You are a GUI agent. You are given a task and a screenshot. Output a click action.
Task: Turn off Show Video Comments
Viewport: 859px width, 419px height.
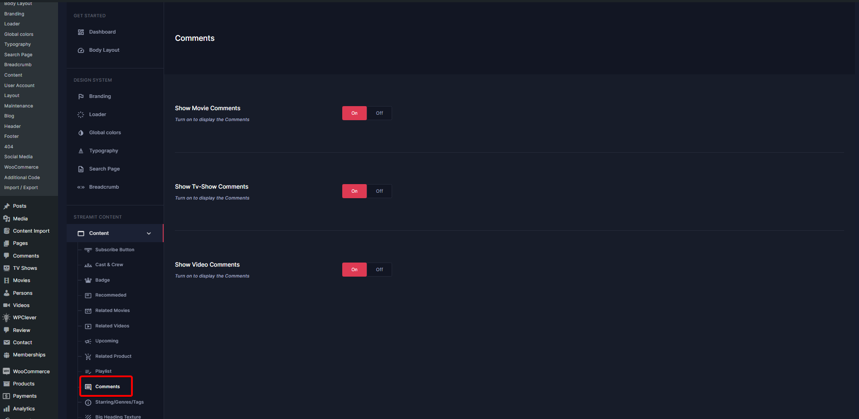coord(379,270)
